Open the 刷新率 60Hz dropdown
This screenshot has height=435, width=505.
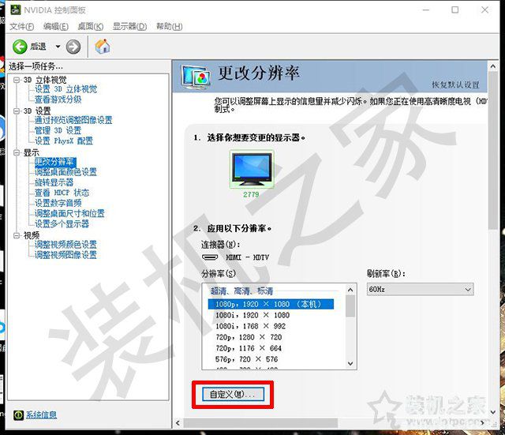[421, 290]
